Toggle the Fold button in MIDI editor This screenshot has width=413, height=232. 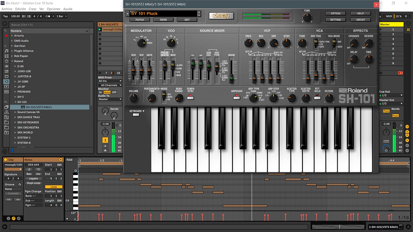[70, 160]
